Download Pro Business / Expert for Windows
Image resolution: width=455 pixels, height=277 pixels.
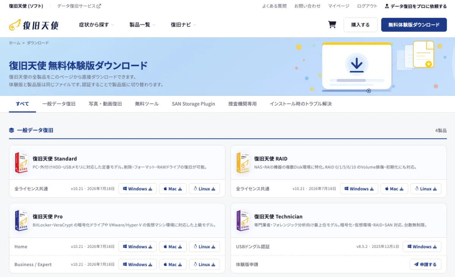137,265
